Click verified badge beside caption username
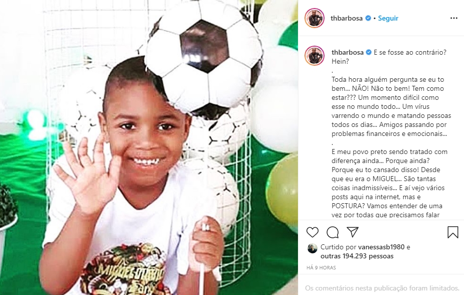464x295 pixels. [x=369, y=52]
